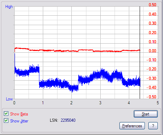Click the Low label on jitter axis
The height and width of the screenshot is (135, 163).
pyautogui.click(x=9, y=99)
